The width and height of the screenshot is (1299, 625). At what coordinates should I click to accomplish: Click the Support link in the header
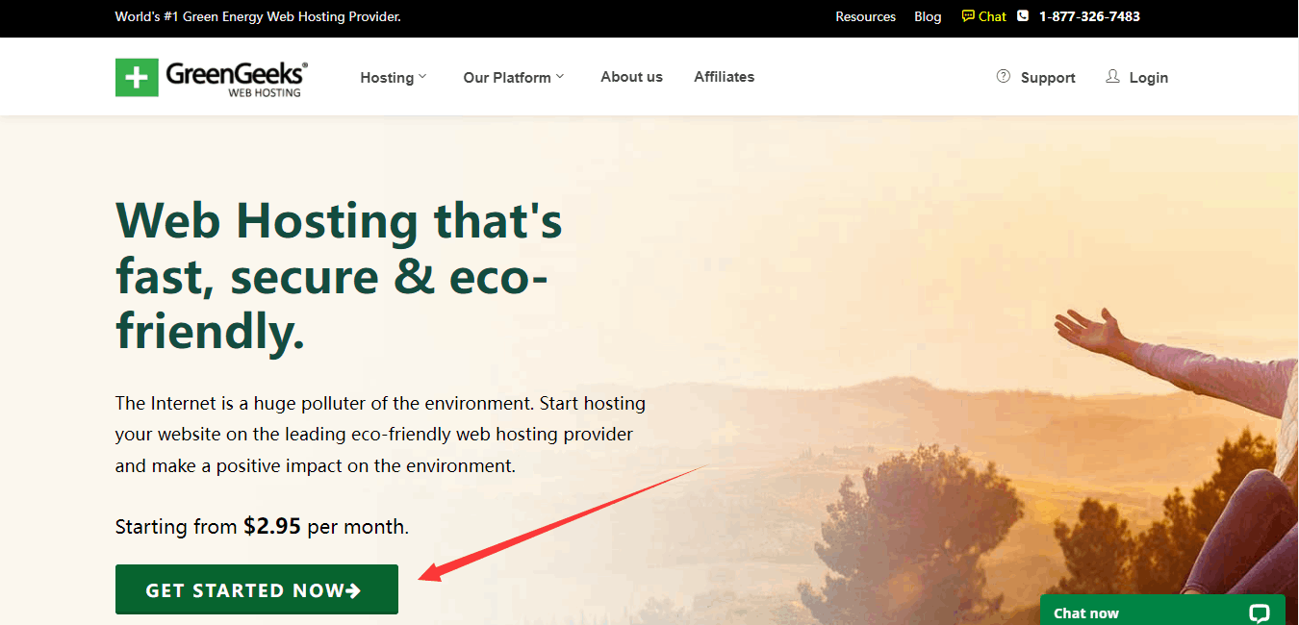click(x=1048, y=77)
